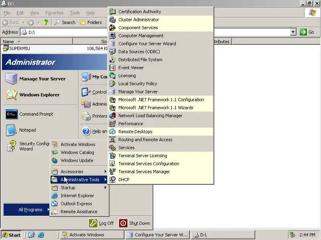The width and height of the screenshot is (321, 240).
Task: Click Up folder toolbar icon
Action: click(x=46, y=22)
